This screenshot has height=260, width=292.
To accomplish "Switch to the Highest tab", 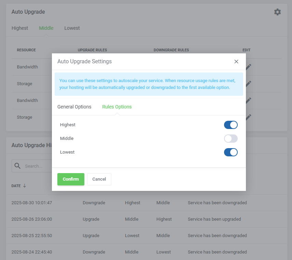I will [x=19, y=28].
